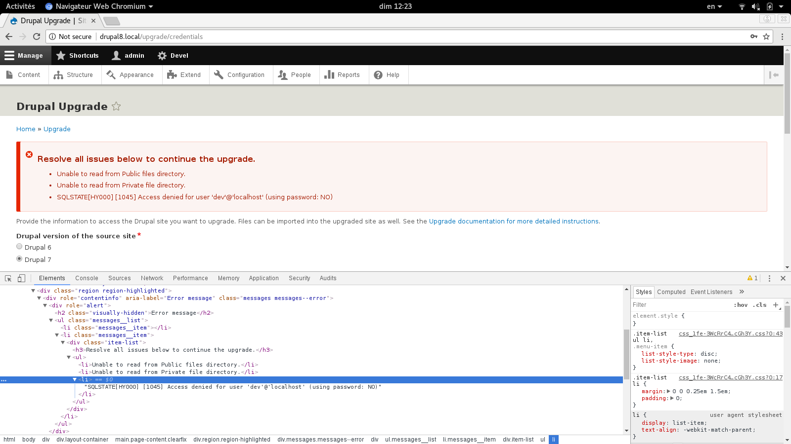The image size is (791, 444).
Task: Click the Filter styles input field
Action: pyautogui.click(x=680, y=305)
